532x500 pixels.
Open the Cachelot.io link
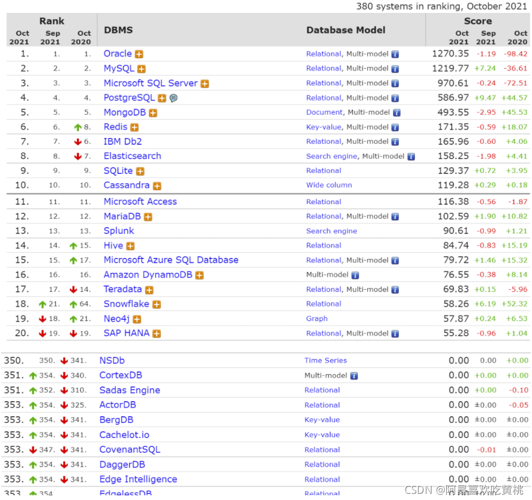pos(124,435)
